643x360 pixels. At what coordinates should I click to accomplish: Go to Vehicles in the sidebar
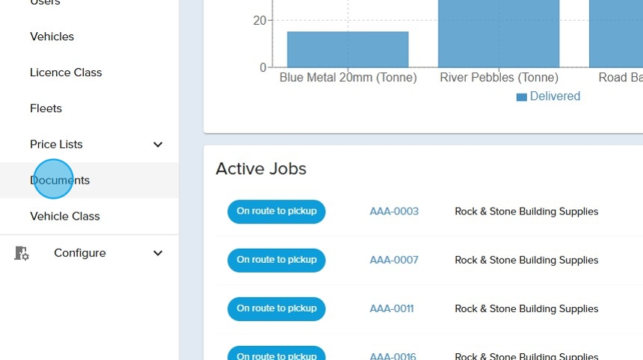[x=52, y=37]
